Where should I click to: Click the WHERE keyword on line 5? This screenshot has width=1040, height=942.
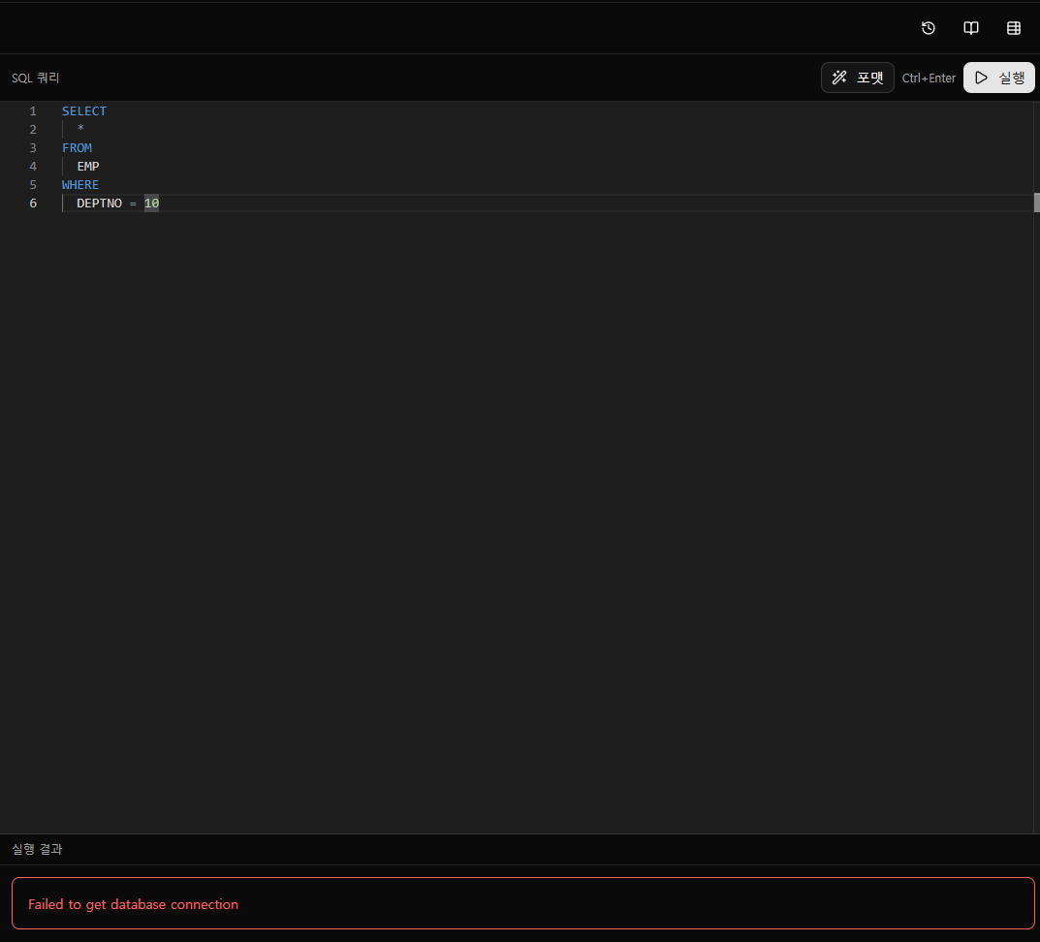coord(80,184)
